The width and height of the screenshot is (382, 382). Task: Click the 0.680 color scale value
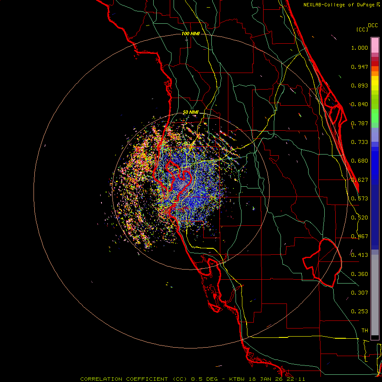tap(360, 161)
